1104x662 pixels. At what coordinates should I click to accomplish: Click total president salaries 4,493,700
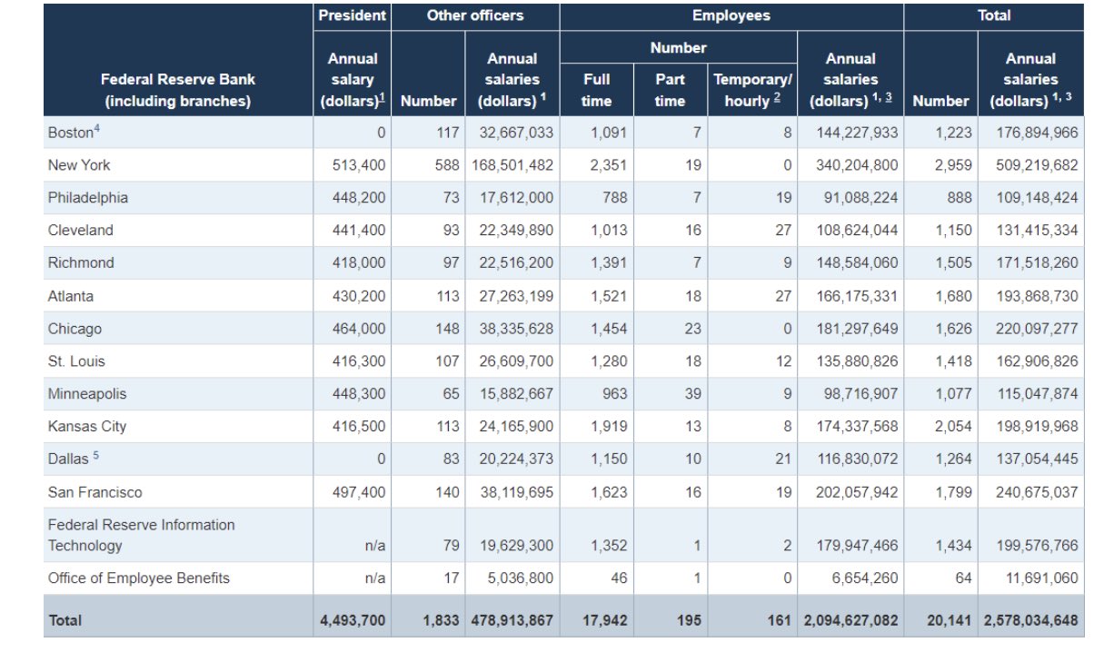353,620
